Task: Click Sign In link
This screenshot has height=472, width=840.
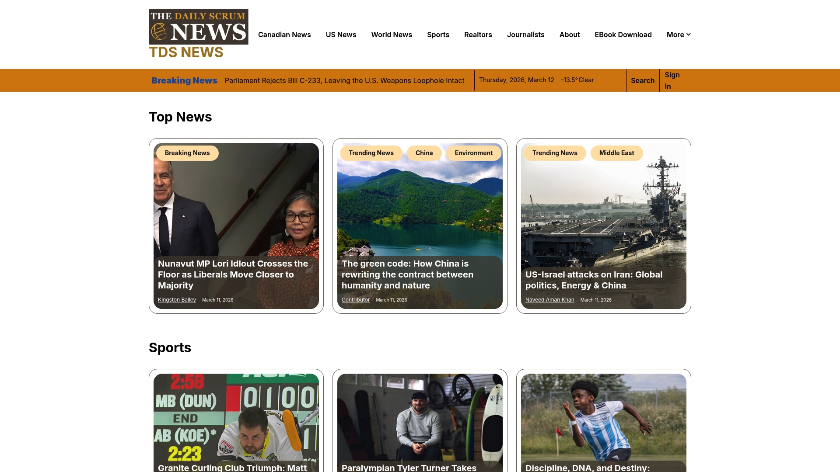Action: [672, 80]
